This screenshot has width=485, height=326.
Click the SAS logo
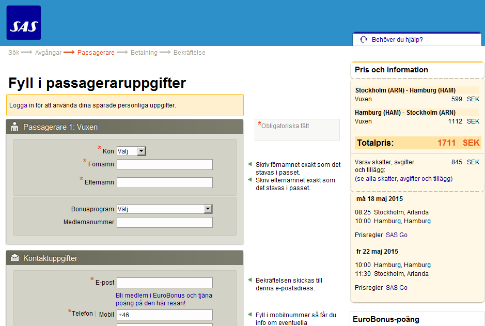[23, 23]
